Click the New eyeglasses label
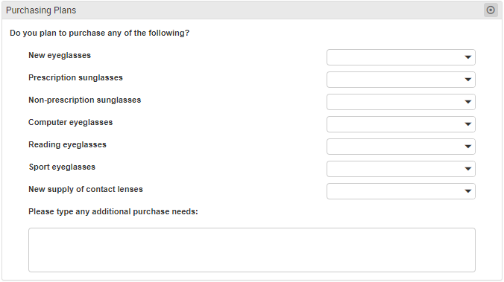This screenshot has height=282, width=504. click(60, 55)
